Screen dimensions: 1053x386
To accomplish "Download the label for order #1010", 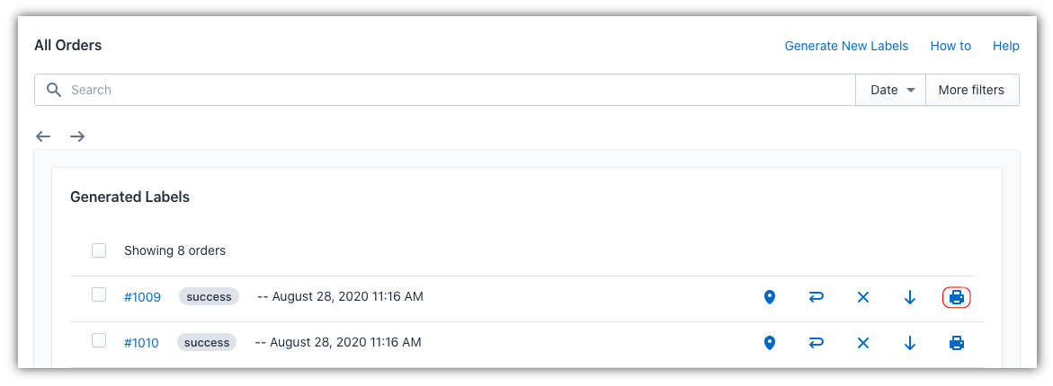I will click(x=910, y=343).
